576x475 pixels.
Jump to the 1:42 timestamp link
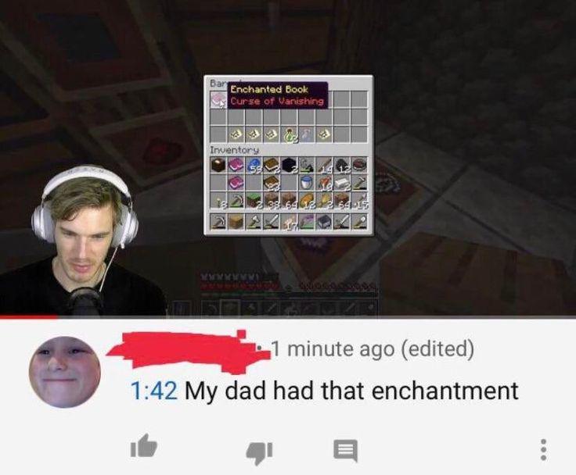(x=154, y=391)
